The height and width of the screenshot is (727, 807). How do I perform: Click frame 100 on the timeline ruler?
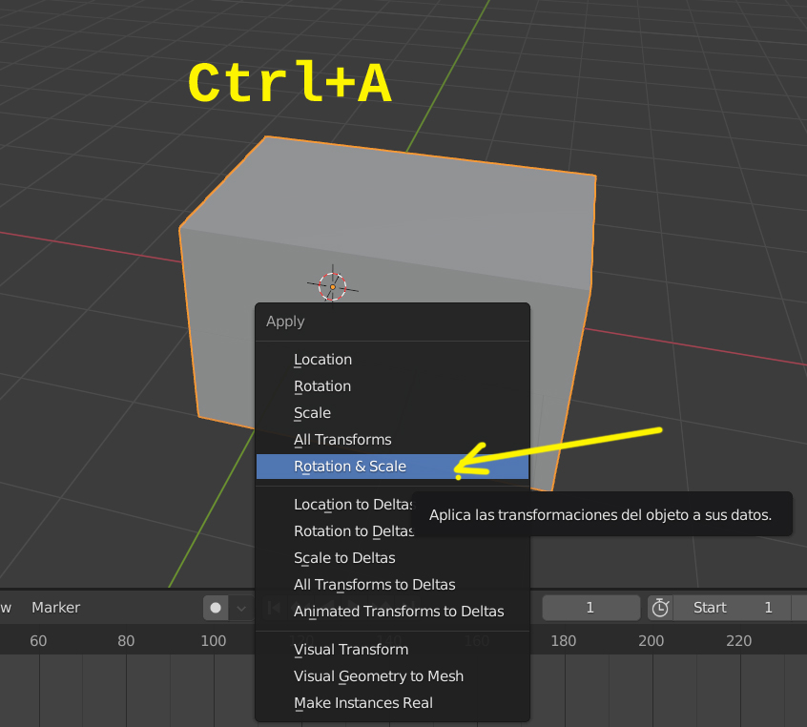(x=214, y=641)
